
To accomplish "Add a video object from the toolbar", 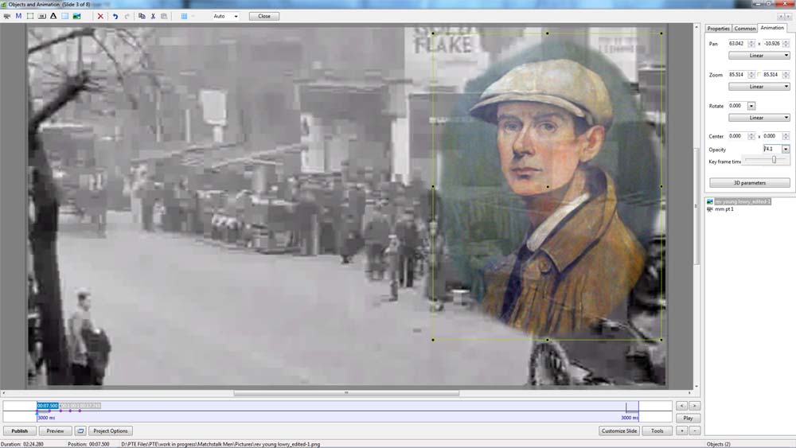I will pos(7,16).
